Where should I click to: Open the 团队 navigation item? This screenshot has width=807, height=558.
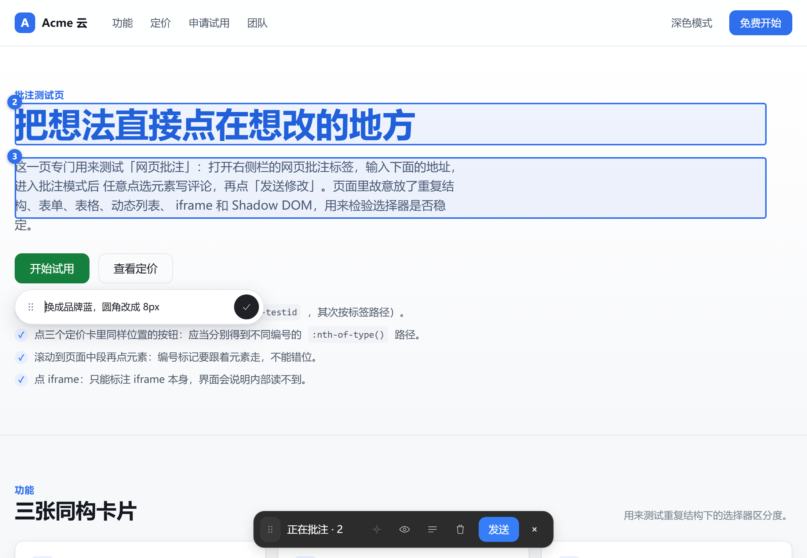click(258, 23)
